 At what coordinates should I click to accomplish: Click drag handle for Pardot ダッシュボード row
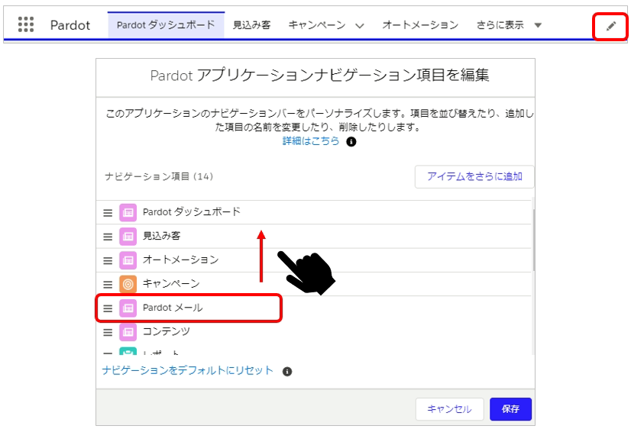108,213
